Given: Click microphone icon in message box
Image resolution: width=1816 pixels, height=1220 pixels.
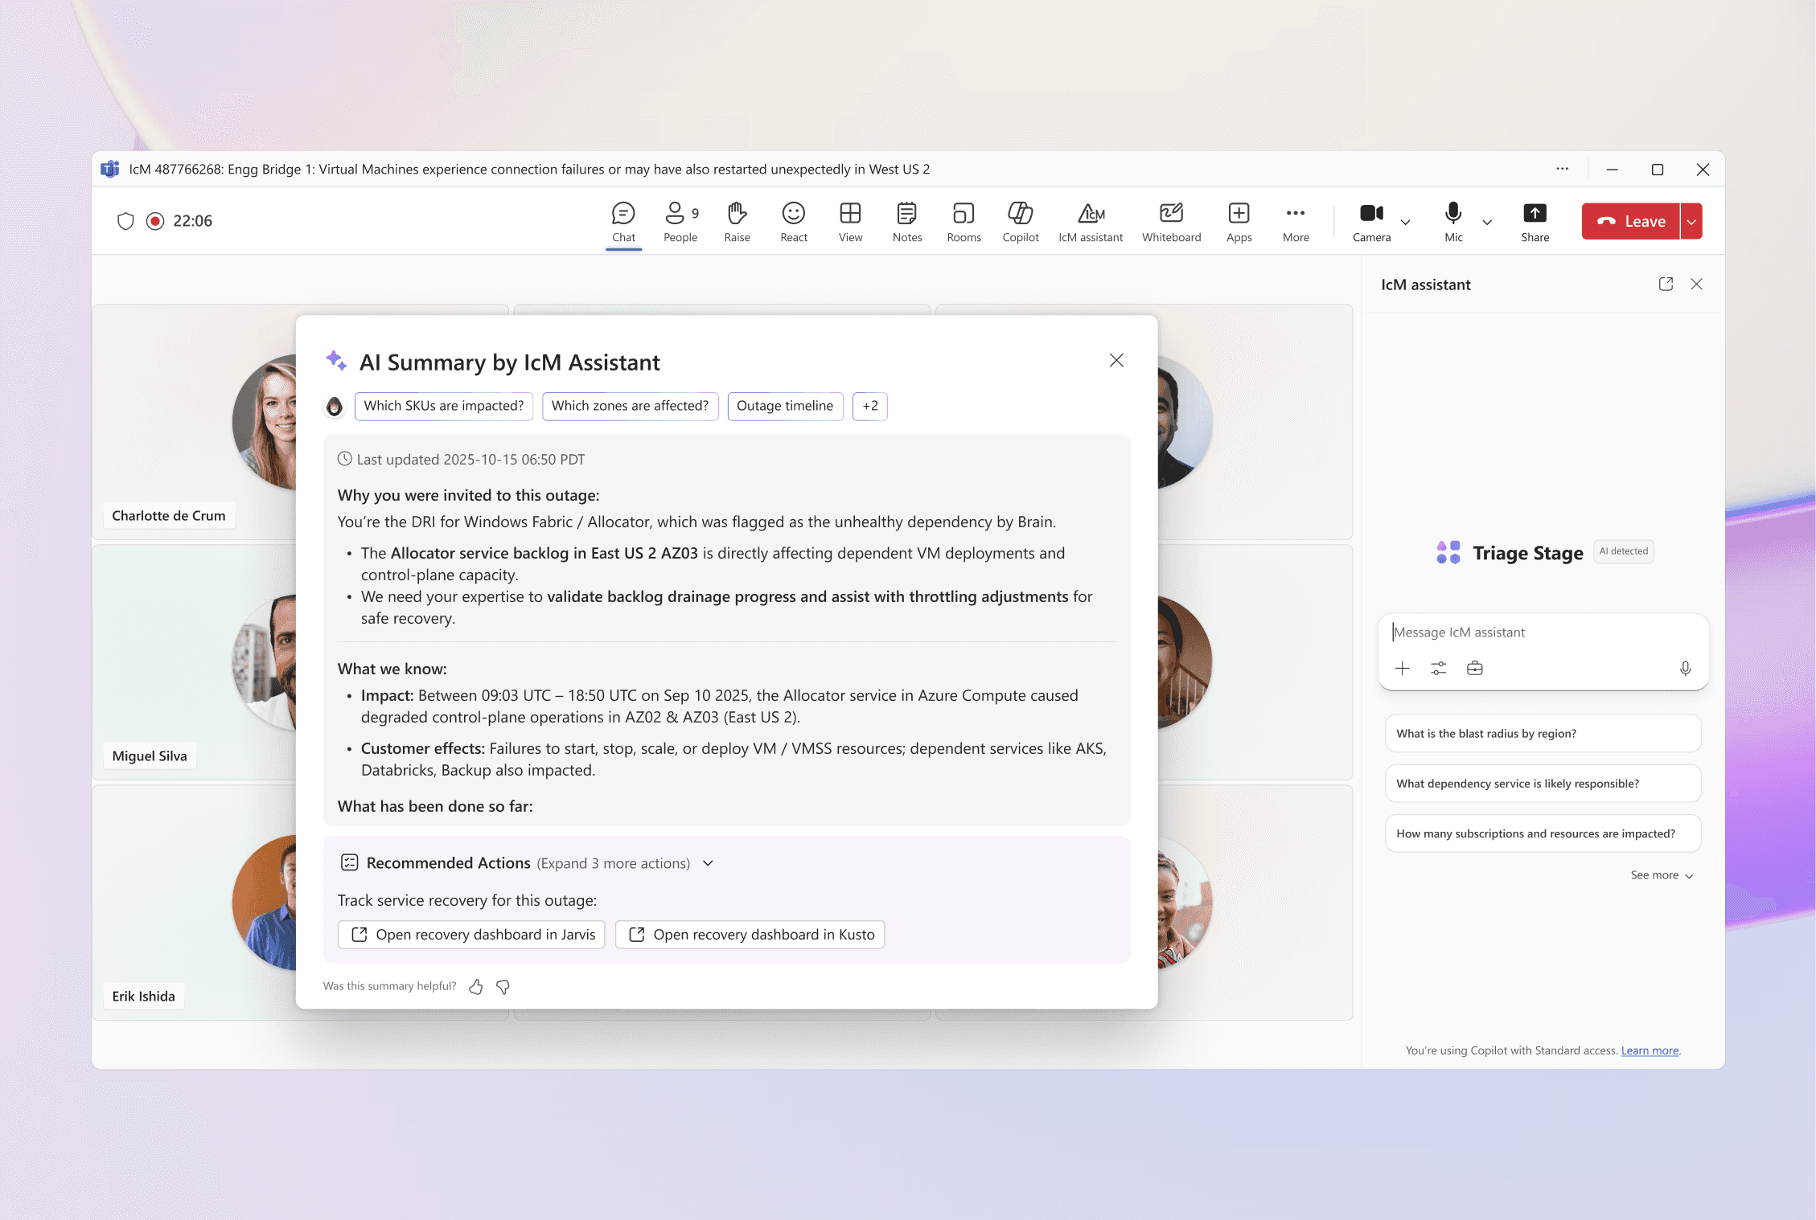Looking at the screenshot, I should 1685,669.
